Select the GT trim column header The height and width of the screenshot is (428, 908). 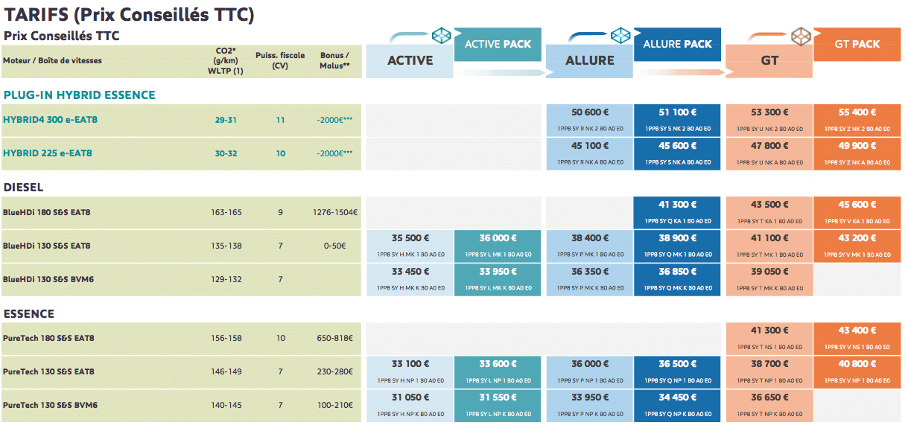(769, 61)
